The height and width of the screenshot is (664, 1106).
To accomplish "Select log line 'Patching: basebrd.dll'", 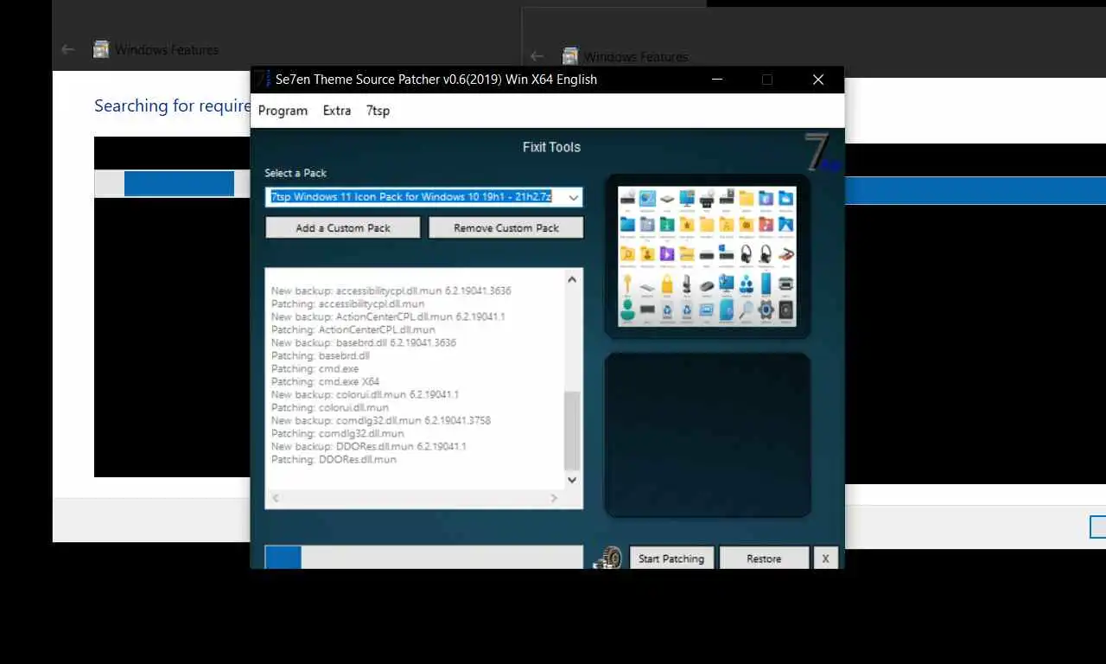I will point(320,356).
